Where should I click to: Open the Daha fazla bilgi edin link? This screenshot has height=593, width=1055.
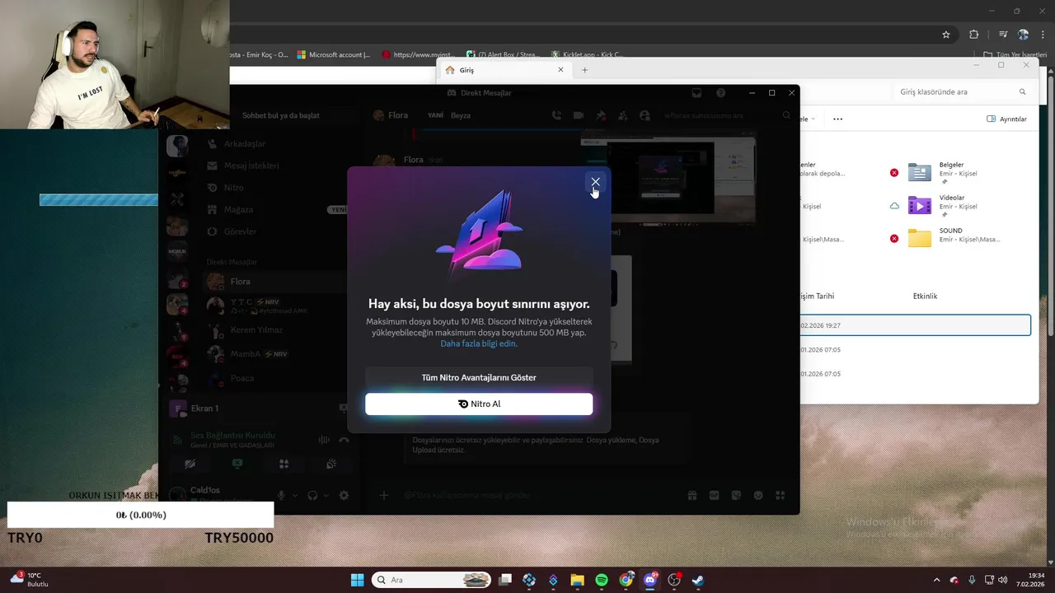click(x=478, y=343)
